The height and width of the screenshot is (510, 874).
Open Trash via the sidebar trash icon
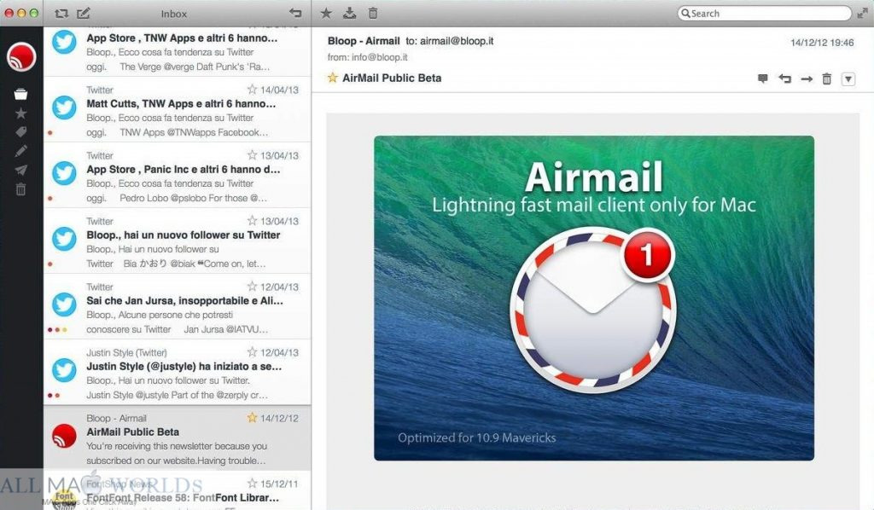(x=20, y=189)
